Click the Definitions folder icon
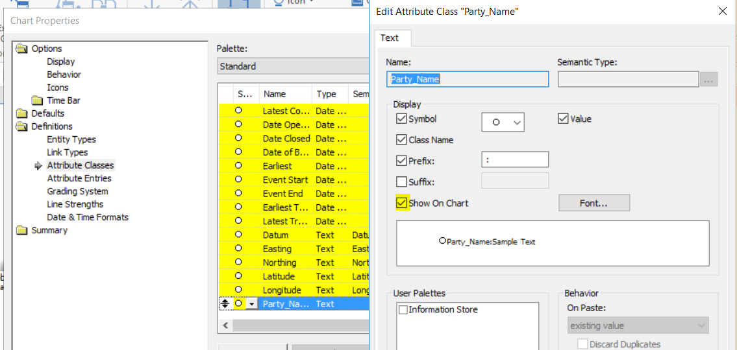The image size is (737, 350). coord(21,126)
